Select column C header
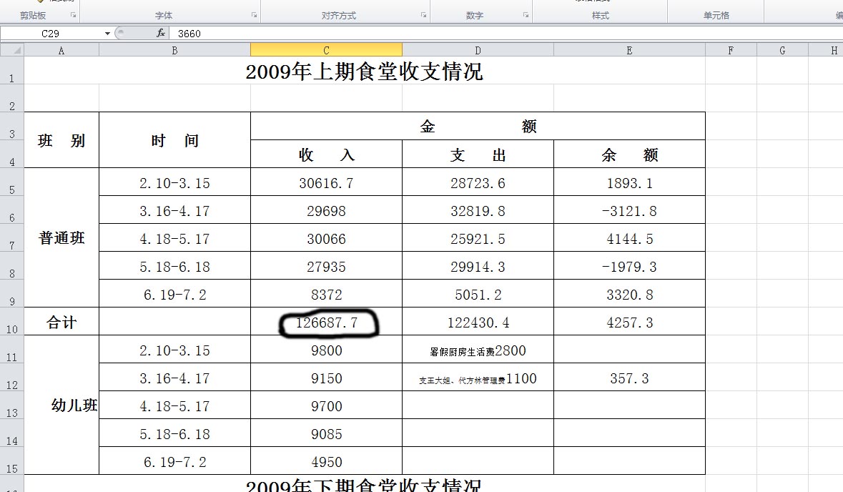843x492 pixels. 326,50
